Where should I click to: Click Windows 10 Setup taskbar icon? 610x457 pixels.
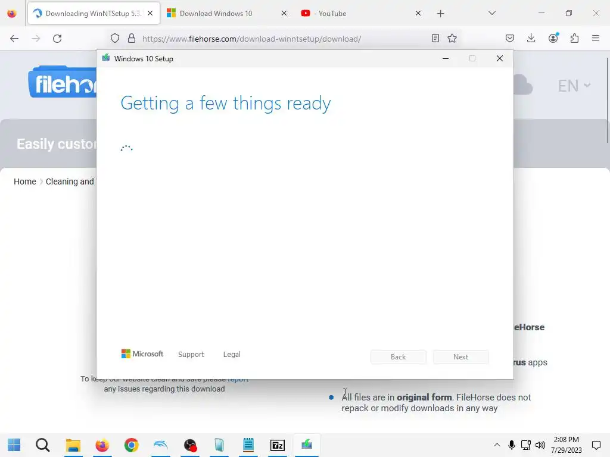[307, 445]
